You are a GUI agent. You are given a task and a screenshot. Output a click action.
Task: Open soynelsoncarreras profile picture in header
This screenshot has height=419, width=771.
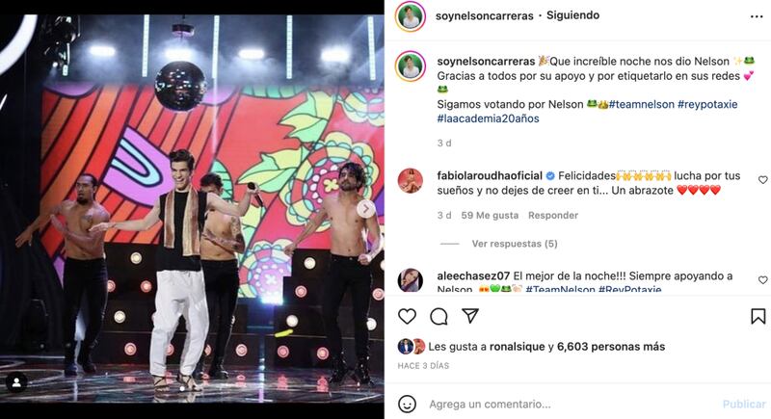click(411, 17)
